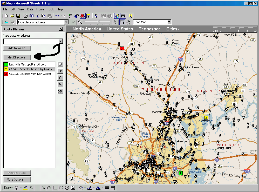
Task: Expand the Route Planner address dropdown arrow
Action: tap(61, 41)
